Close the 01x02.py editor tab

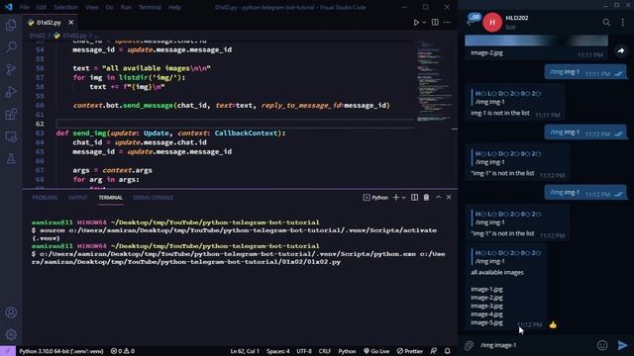click(x=71, y=22)
